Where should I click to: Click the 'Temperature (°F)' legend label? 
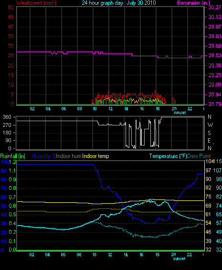[168, 156]
